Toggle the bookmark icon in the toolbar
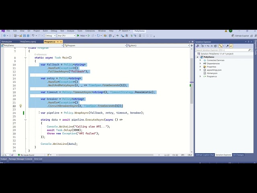The height and width of the screenshot is (193, 257). point(140,36)
